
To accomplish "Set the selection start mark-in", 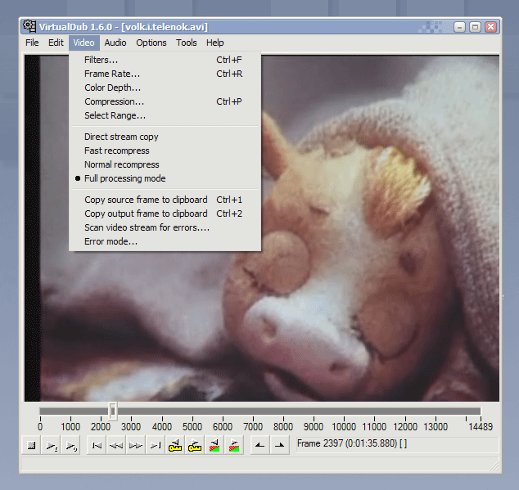I will 259,445.
